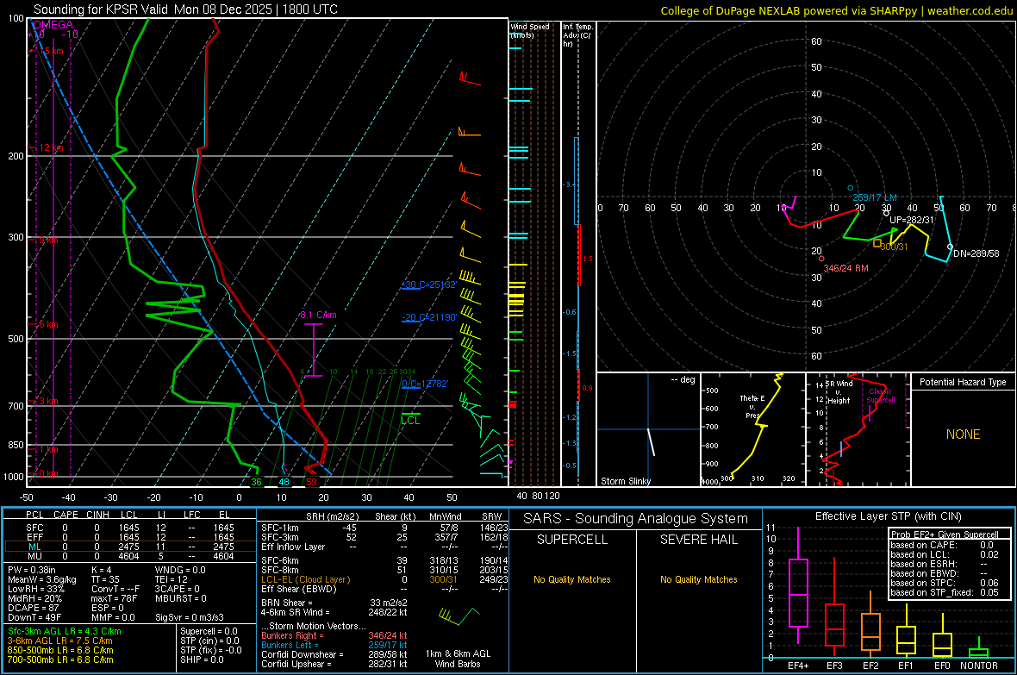
Task: Click the '3 km' height label
Action: pyautogui.click(x=48, y=401)
